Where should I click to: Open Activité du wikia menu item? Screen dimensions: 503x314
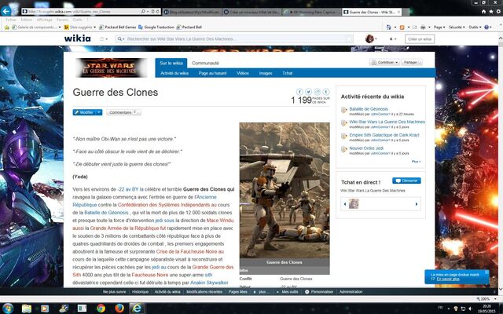click(174, 73)
